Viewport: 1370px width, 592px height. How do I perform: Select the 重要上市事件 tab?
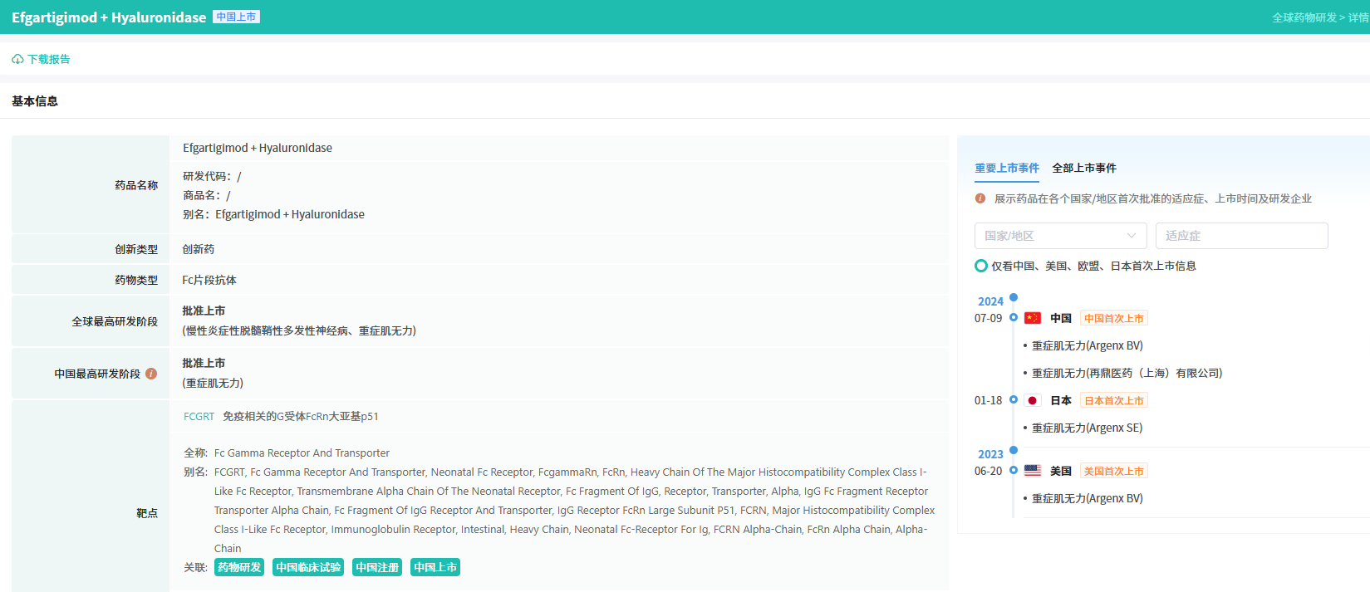pyautogui.click(x=1007, y=168)
